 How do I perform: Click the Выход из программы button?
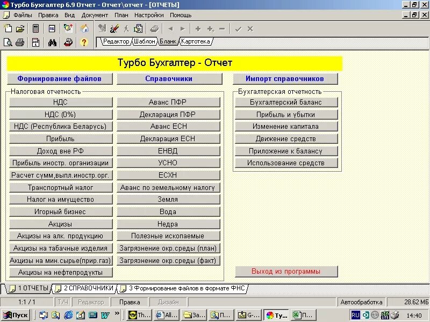(x=286, y=272)
